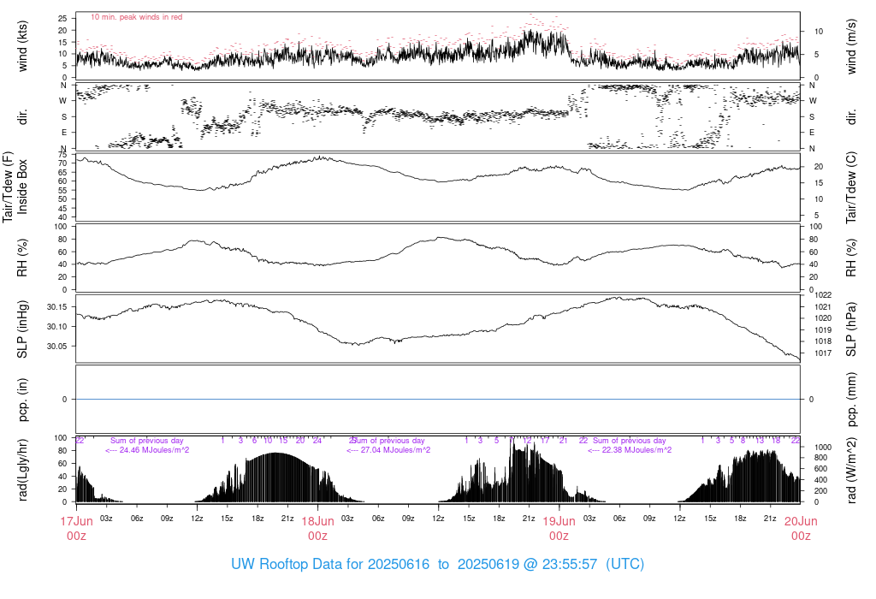876x599 pixels.
Task: Click the '1000' W/m^2 tick value
Action: coord(823,448)
